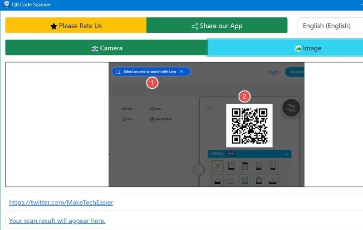Click the star icon on Please Rate Us
This screenshot has height=230, width=363.
54,26
